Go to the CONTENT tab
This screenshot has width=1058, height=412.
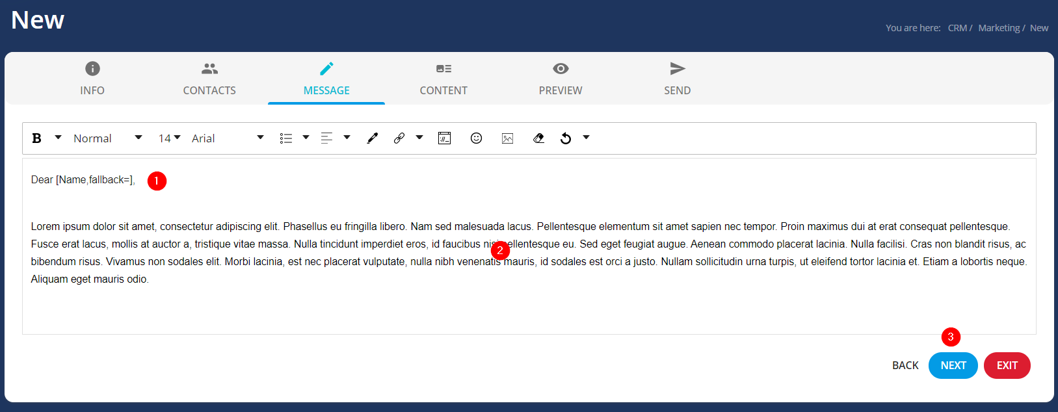(443, 78)
